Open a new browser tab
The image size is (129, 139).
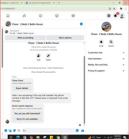point(59,3)
